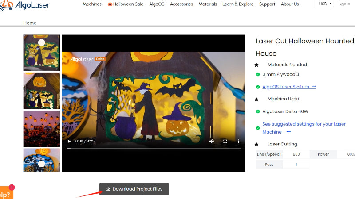Open suggested settings for your Laser Machine
This screenshot has width=355, height=199.
coord(304,124)
